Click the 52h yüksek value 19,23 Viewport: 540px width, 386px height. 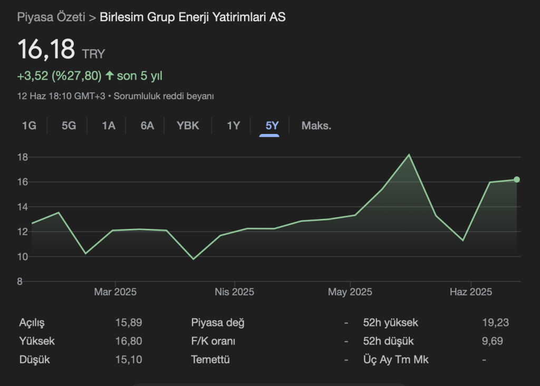[x=491, y=323]
